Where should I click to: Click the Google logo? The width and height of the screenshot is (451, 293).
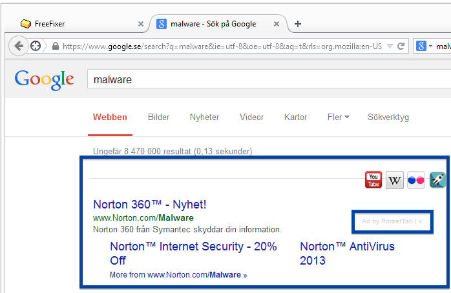tap(45, 80)
